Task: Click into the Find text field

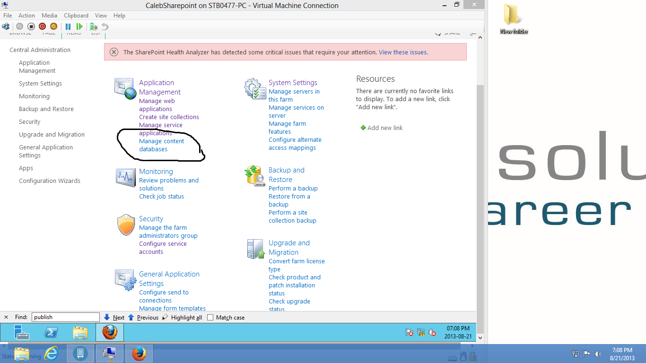Action: [x=66, y=318]
